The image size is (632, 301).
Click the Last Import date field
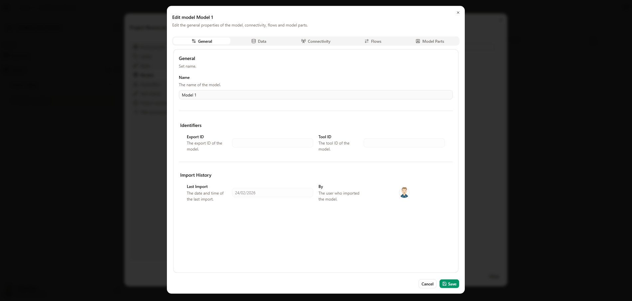[x=272, y=193]
